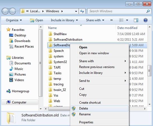The width and height of the screenshot is (153, 126).
Task: Click the Open toolbar button
Action: point(36,20)
